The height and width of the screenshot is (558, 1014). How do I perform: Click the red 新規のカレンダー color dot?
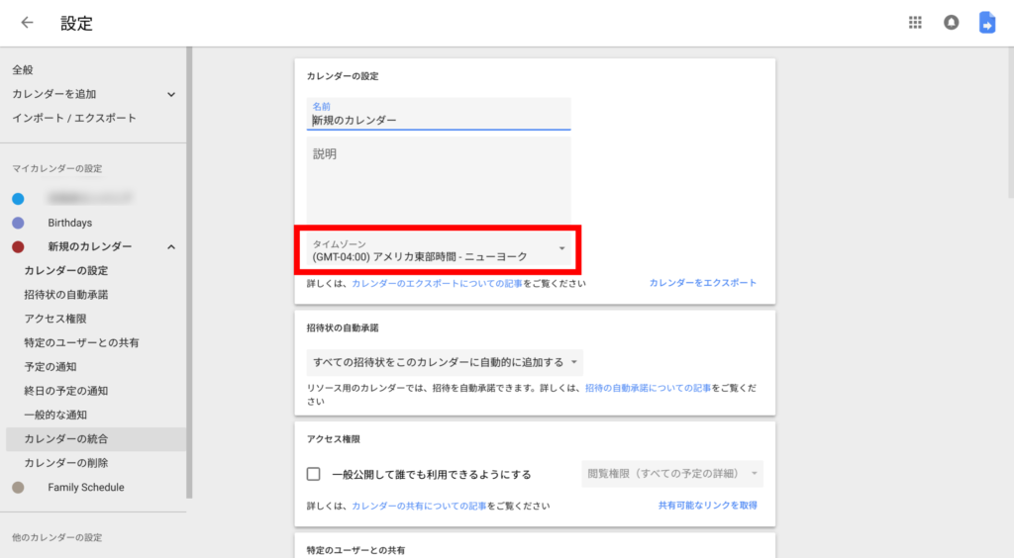click(18, 246)
